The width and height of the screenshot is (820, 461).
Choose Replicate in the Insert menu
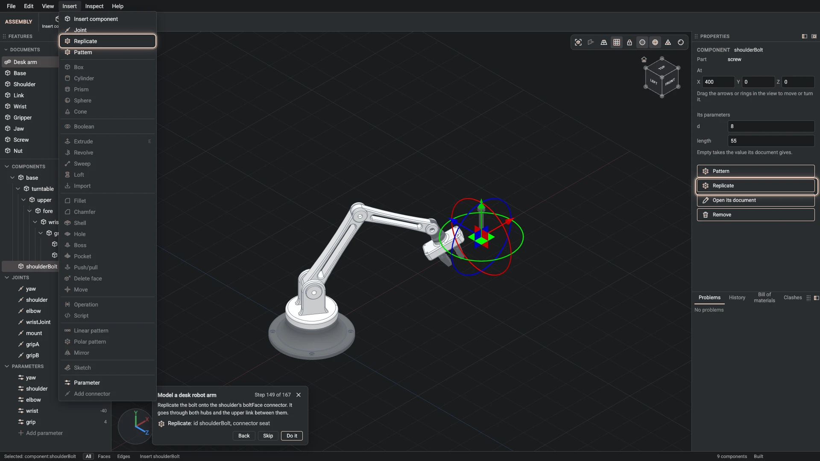pyautogui.click(x=108, y=41)
